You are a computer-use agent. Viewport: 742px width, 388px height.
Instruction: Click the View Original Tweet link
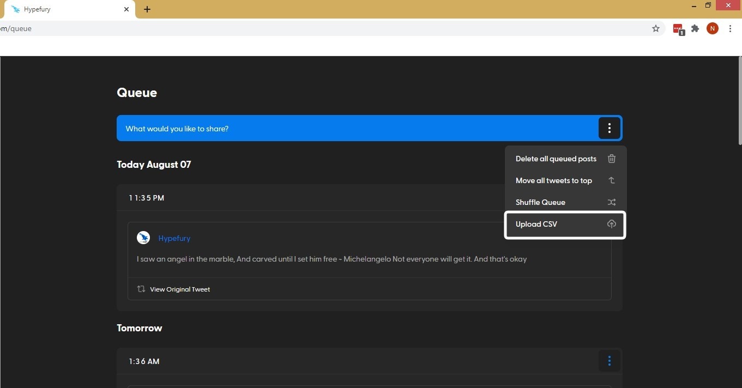coord(180,289)
